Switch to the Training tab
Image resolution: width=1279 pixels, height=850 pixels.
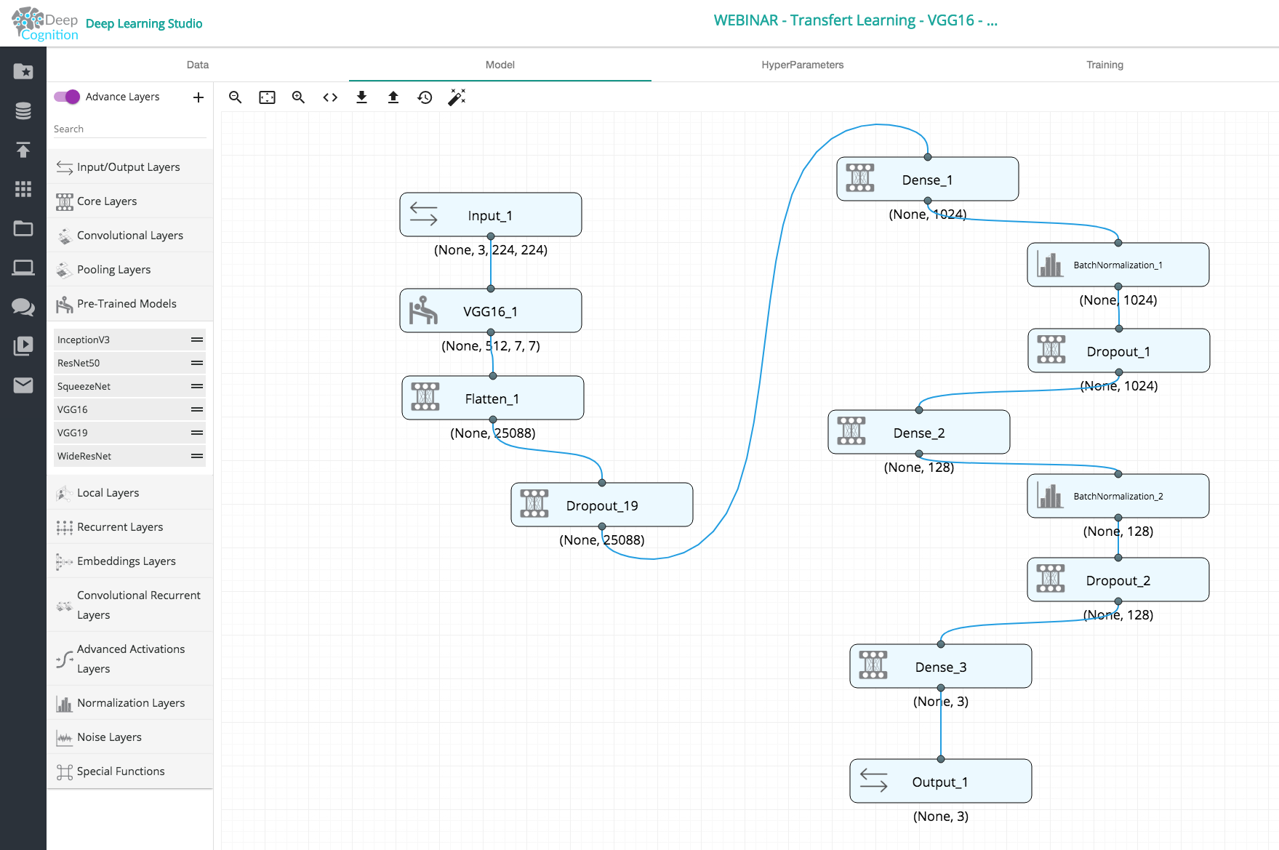click(1105, 65)
